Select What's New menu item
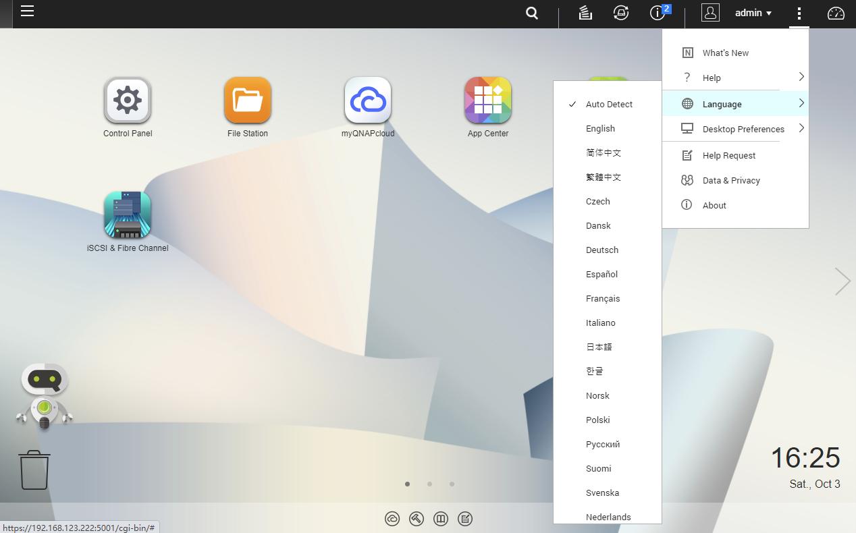Screen dimensions: 856x533 pyautogui.click(x=735, y=53)
